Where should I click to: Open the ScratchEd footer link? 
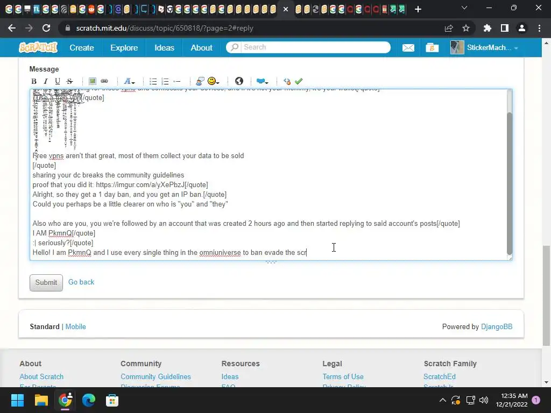[x=439, y=376]
